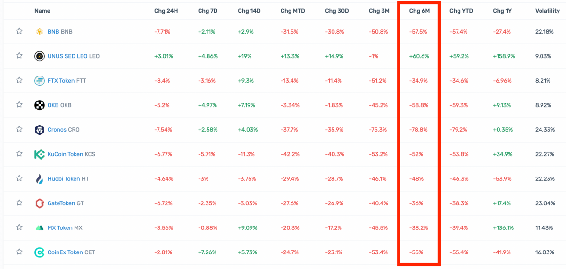The width and height of the screenshot is (566, 269).
Task: Toggle favorite star for Cronos
Action: [x=19, y=129]
